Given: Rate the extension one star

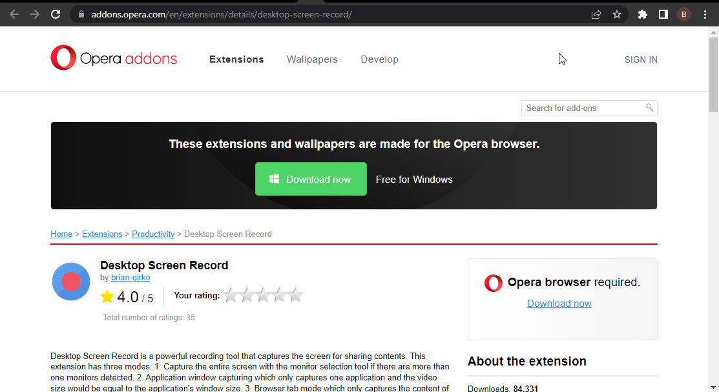Looking at the screenshot, I should click(x=231, y=295).
